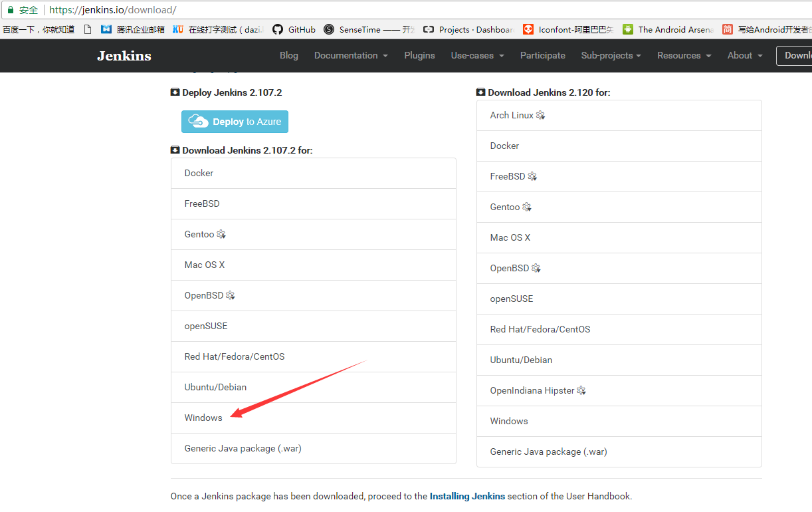Click the Download button in the navbar
812x512 pixels.
coord(794,55)
